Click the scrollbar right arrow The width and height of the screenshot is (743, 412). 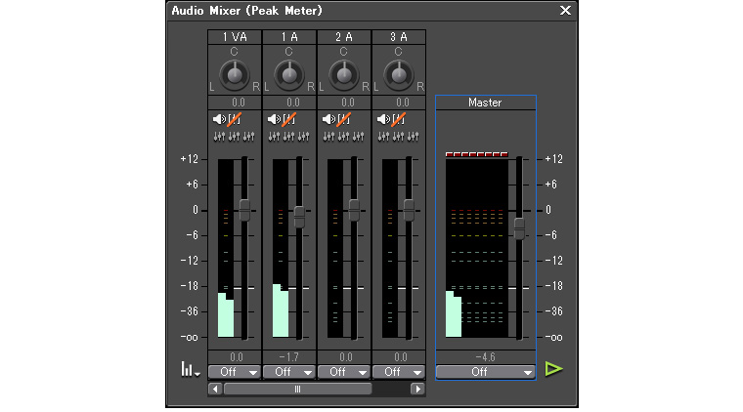(417, 389)
